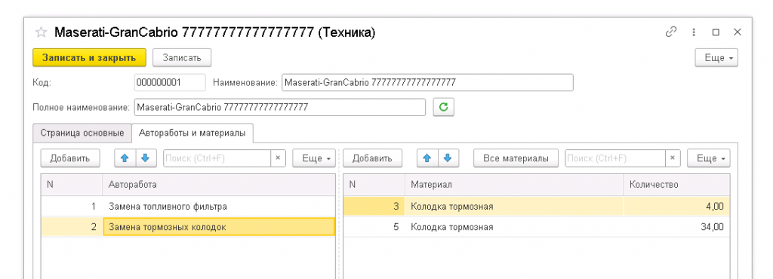Image resolution: width=773 pixels, height=279 pixels.
Task: Click row number 5 in materials table
Action: pos(374,227)
